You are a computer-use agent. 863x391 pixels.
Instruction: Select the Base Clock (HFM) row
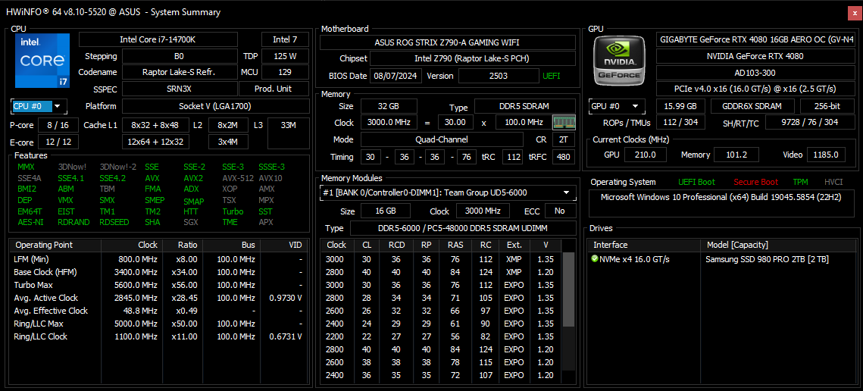158,272
